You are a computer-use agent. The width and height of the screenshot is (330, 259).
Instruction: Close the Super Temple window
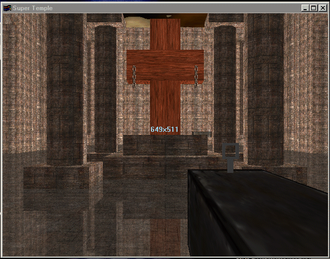click(x=322, y=8)
